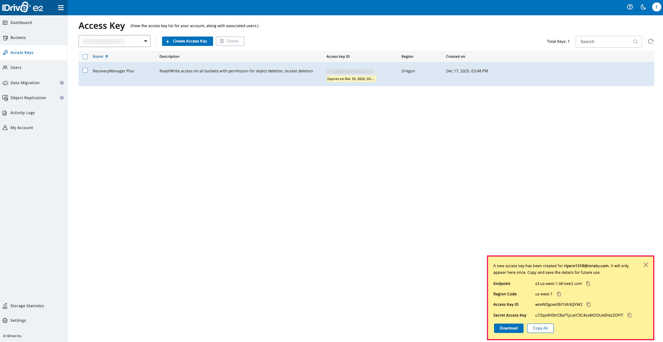Click the Delete button

[x=230, y=41]
